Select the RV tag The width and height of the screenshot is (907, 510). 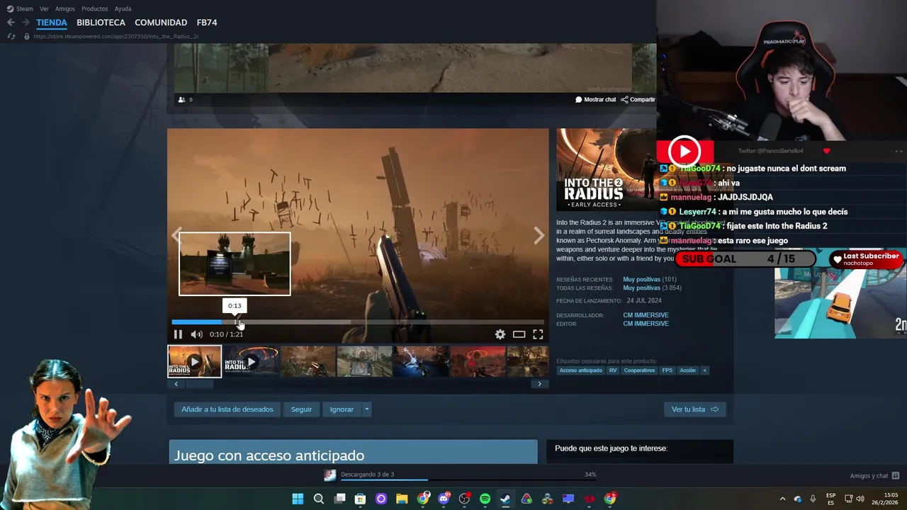click(613, 370)
